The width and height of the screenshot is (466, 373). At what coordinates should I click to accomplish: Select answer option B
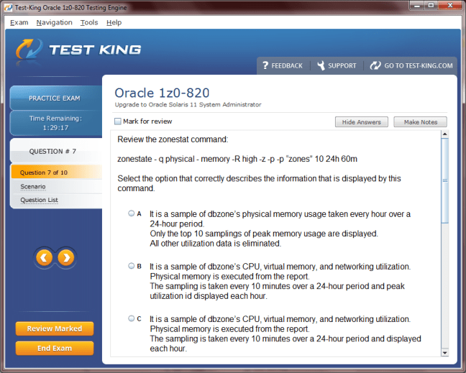coord(131,266)
